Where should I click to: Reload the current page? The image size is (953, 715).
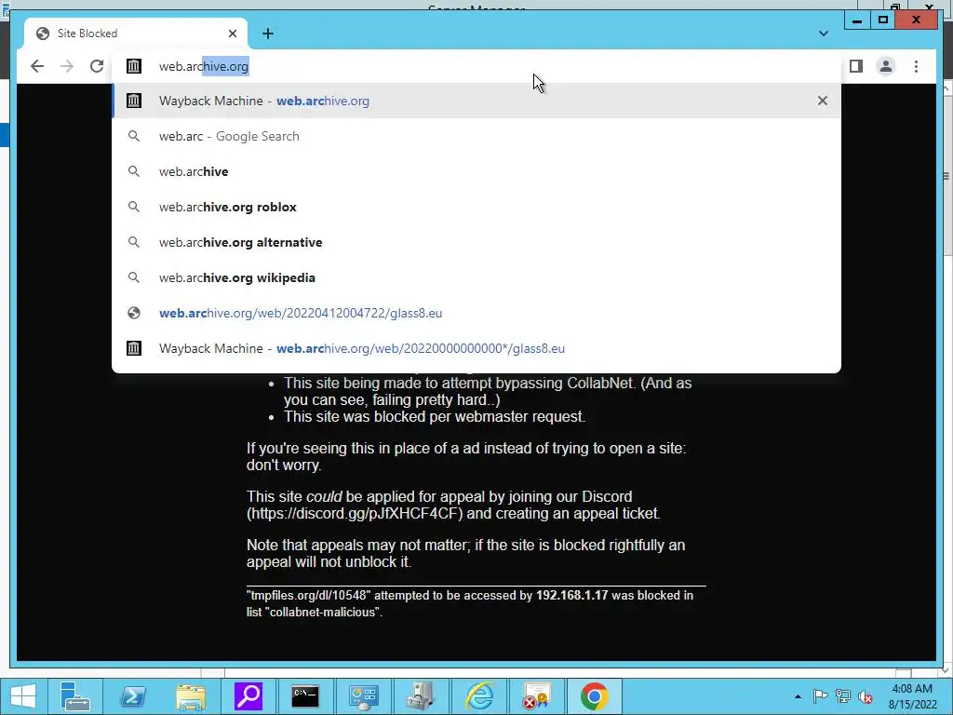tap(97, 66)
